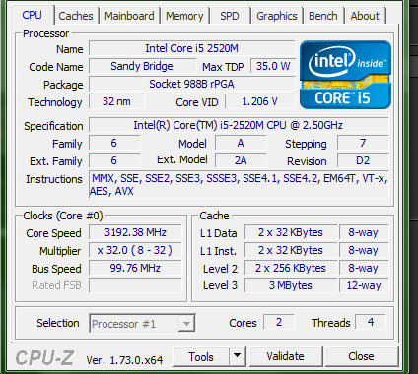The image size is (418, 374).
Task: Click the Core VID value 1.206 V
Action: [x=259, y=101]
